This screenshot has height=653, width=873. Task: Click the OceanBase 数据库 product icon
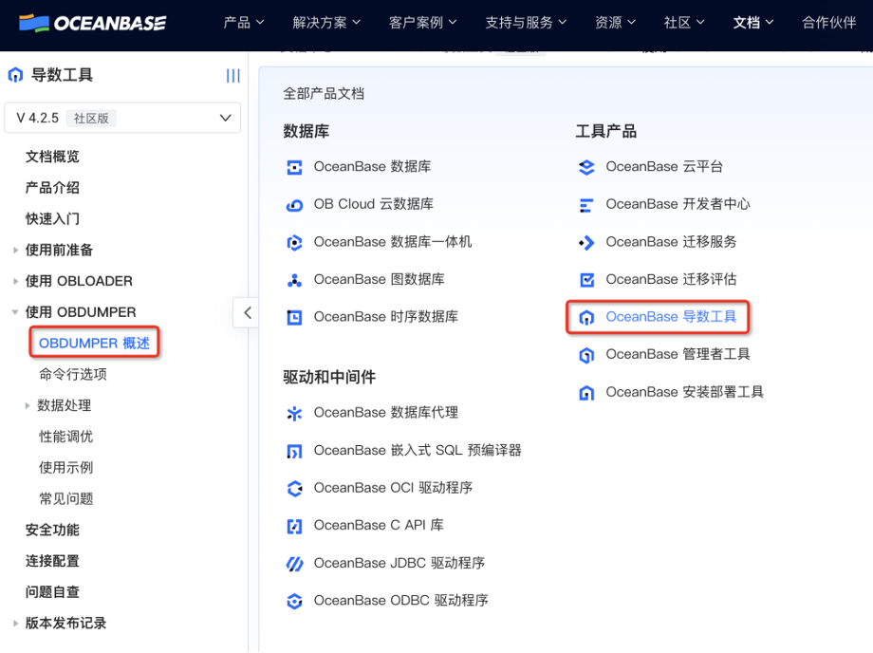point(294,167)
